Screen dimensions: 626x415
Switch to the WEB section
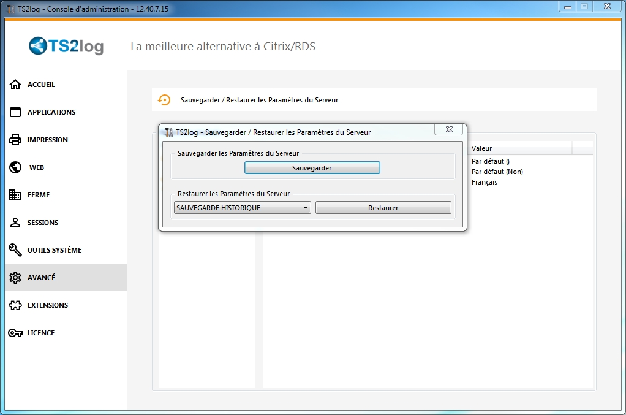click(66, 167)
